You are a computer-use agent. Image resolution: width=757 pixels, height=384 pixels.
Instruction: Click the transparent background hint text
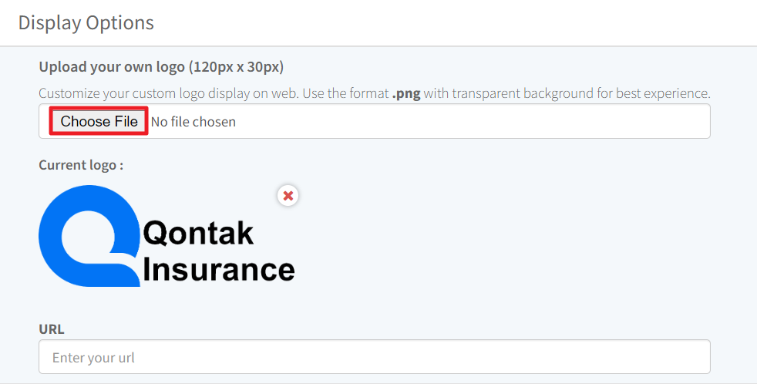point(523,93)
